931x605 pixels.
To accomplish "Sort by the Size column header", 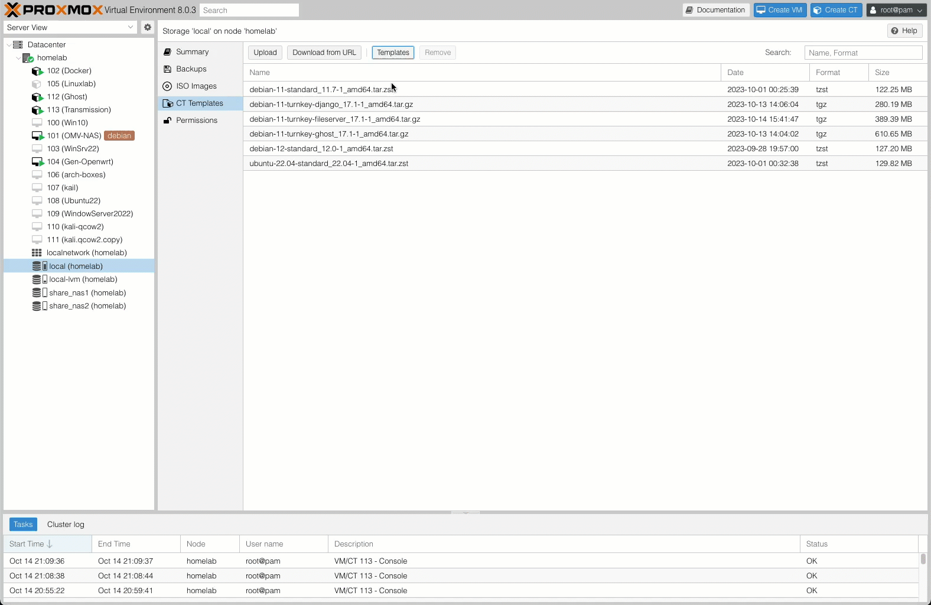I will pos(897,73).
